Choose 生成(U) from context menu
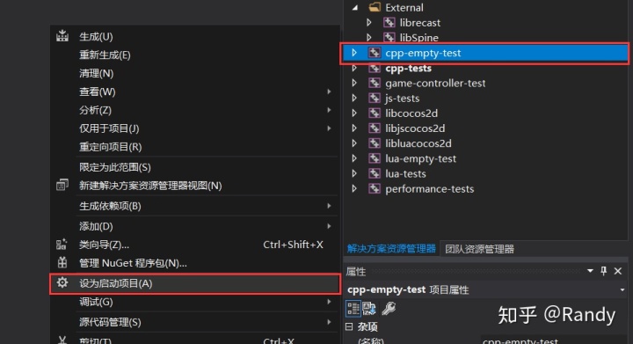Viewport: 633px width, 344px height. 194,36
